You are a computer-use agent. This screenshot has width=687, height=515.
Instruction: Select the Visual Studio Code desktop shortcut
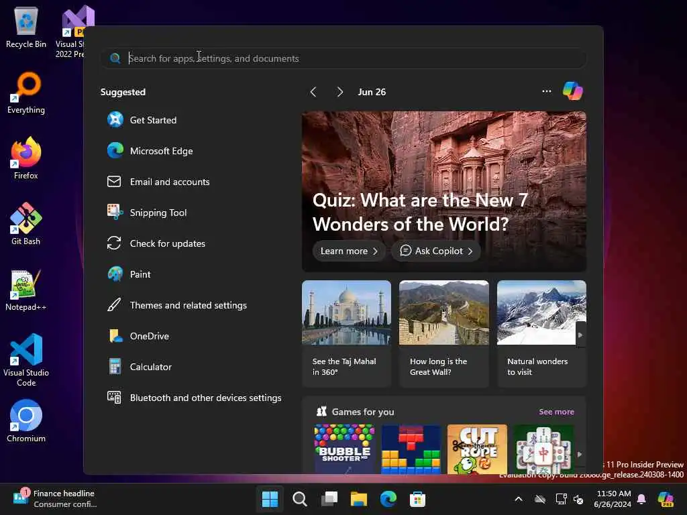pos(26,360)
